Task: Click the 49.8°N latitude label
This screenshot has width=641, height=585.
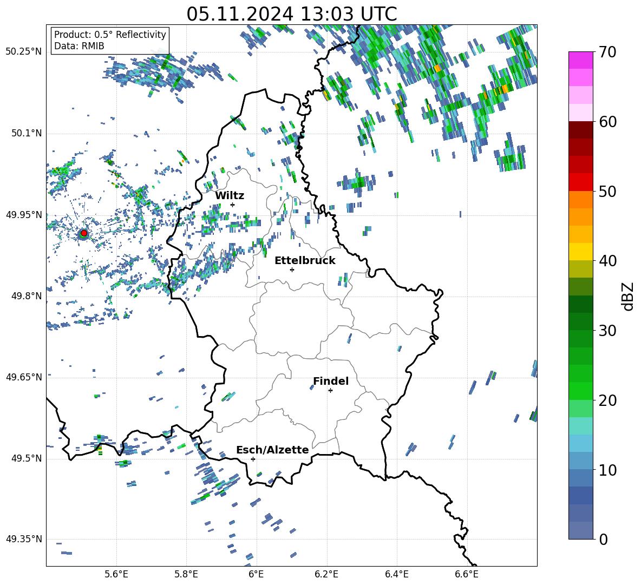Action: tap(27, 296)
